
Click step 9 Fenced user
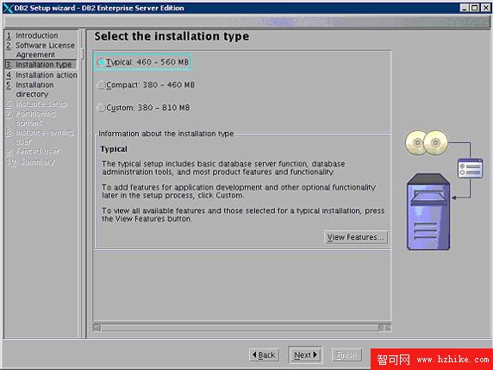tap(33, 152)
